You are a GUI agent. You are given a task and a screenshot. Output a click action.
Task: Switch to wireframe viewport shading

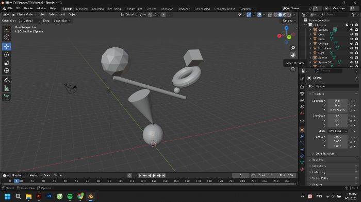click(275, 15)
